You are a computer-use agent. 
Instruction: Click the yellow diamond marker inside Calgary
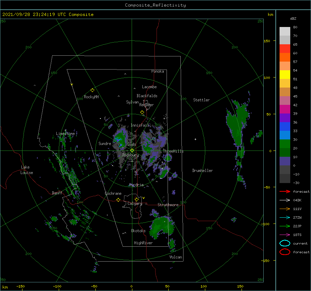(x=136, y=199)
